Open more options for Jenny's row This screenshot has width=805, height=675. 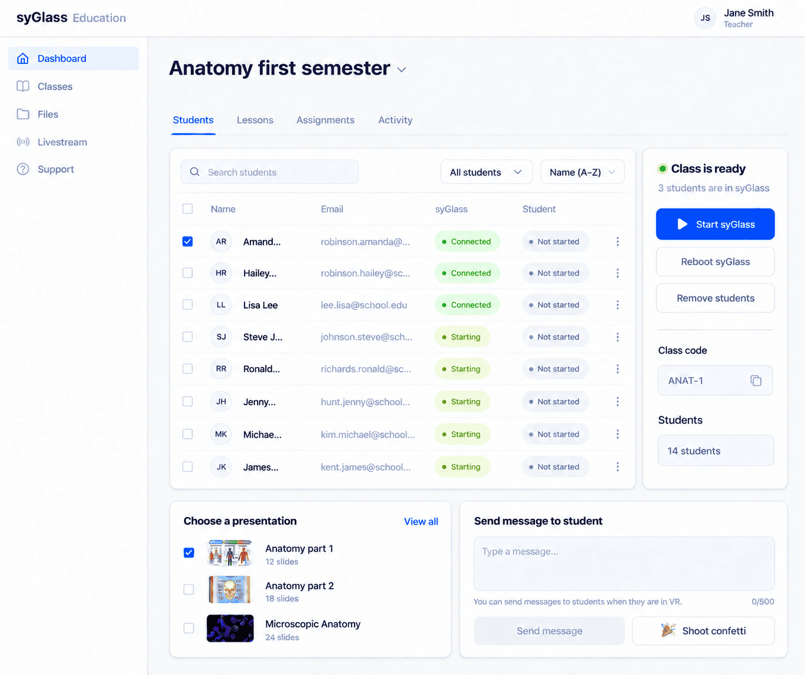(x=617, y=402)
